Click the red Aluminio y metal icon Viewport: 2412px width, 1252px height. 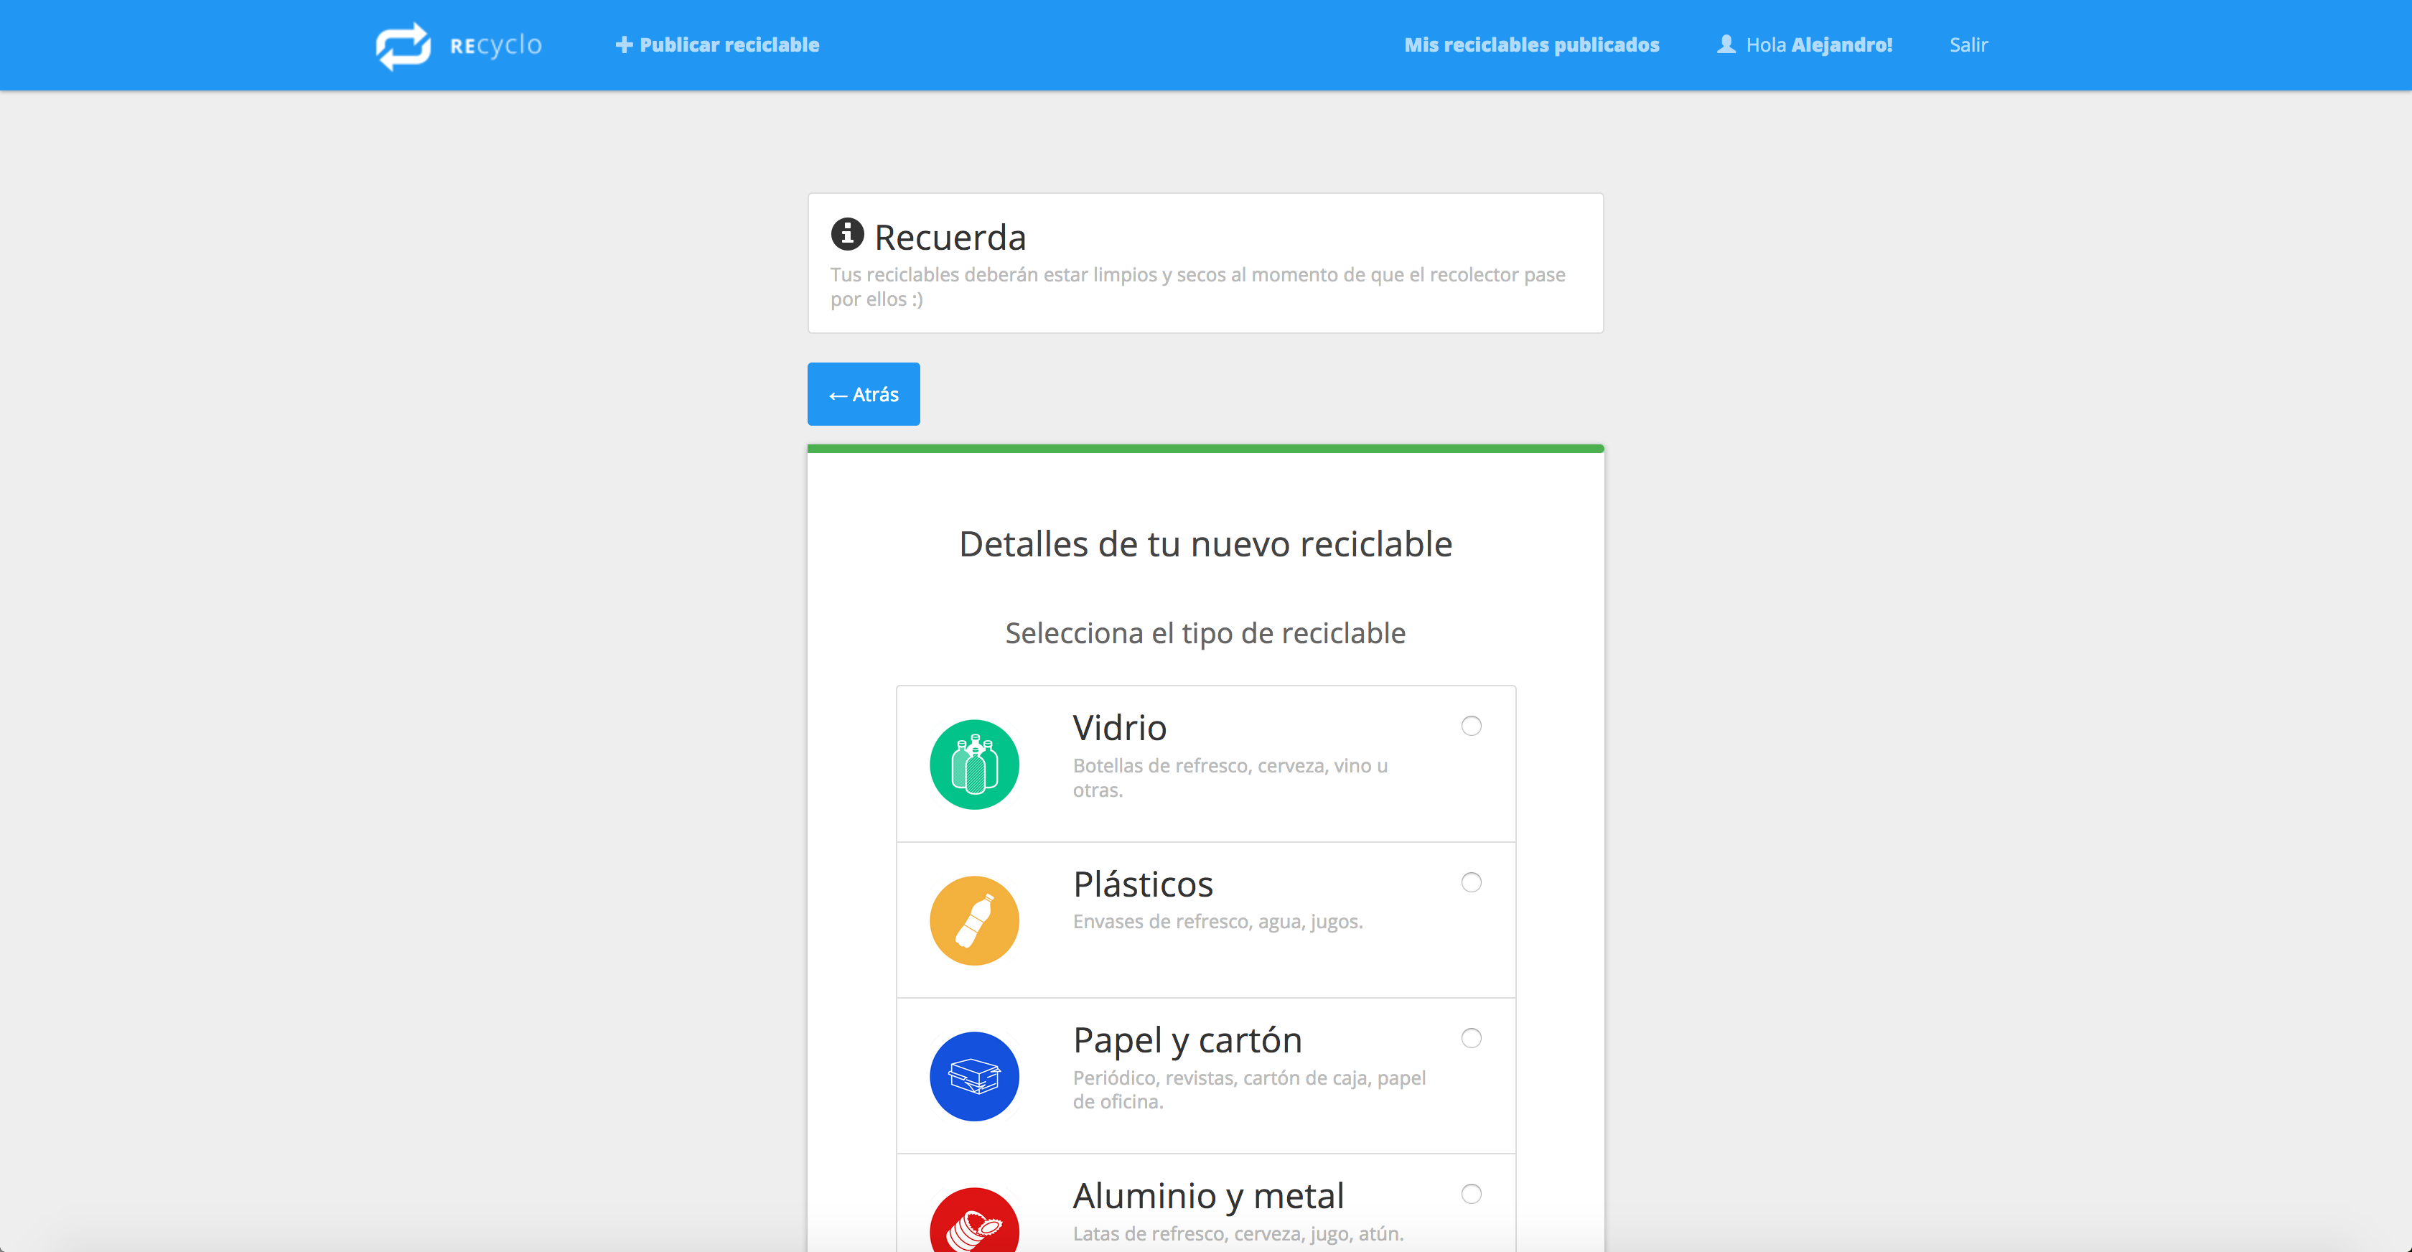tap(974, 1225)
